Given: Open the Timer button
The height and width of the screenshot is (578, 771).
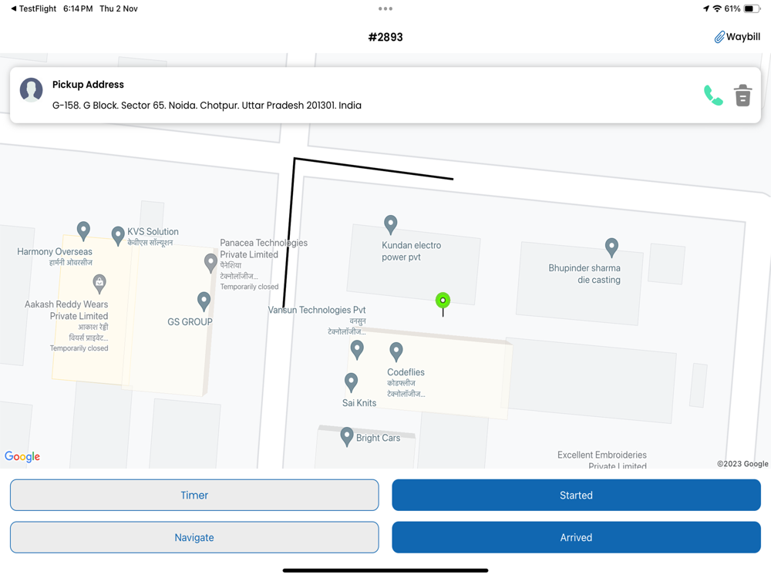Looking at the screenshot, I should point(194,495).
